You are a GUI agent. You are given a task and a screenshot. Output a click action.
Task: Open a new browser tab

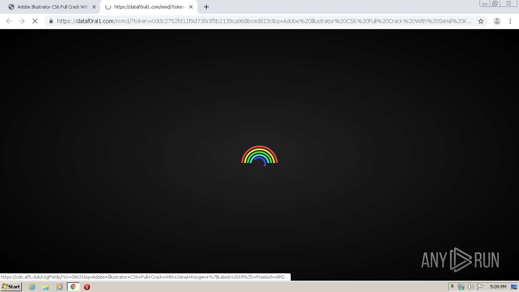[x=206, y=7]
